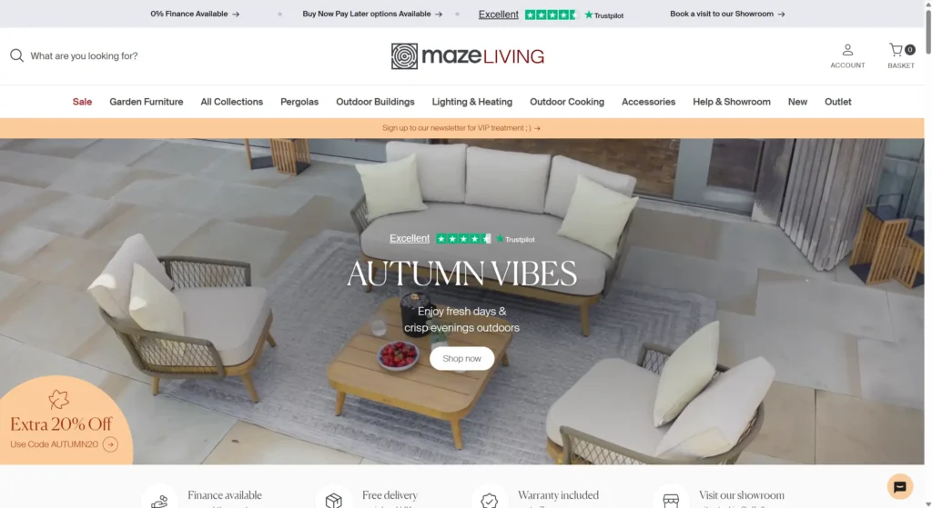Open Book a visit to our Showroom link

pos(727,14)
